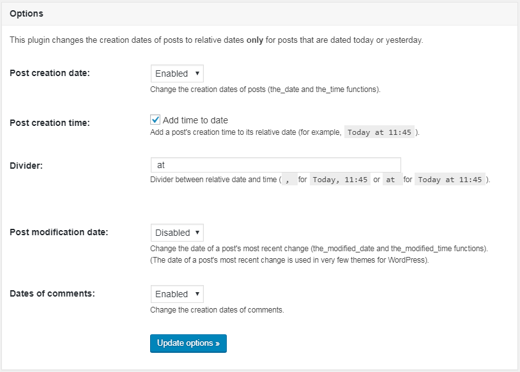The height and width of the screenshot is (372, 520).
Task: Click the 'at' divider code sample
Action: point(391,180)
